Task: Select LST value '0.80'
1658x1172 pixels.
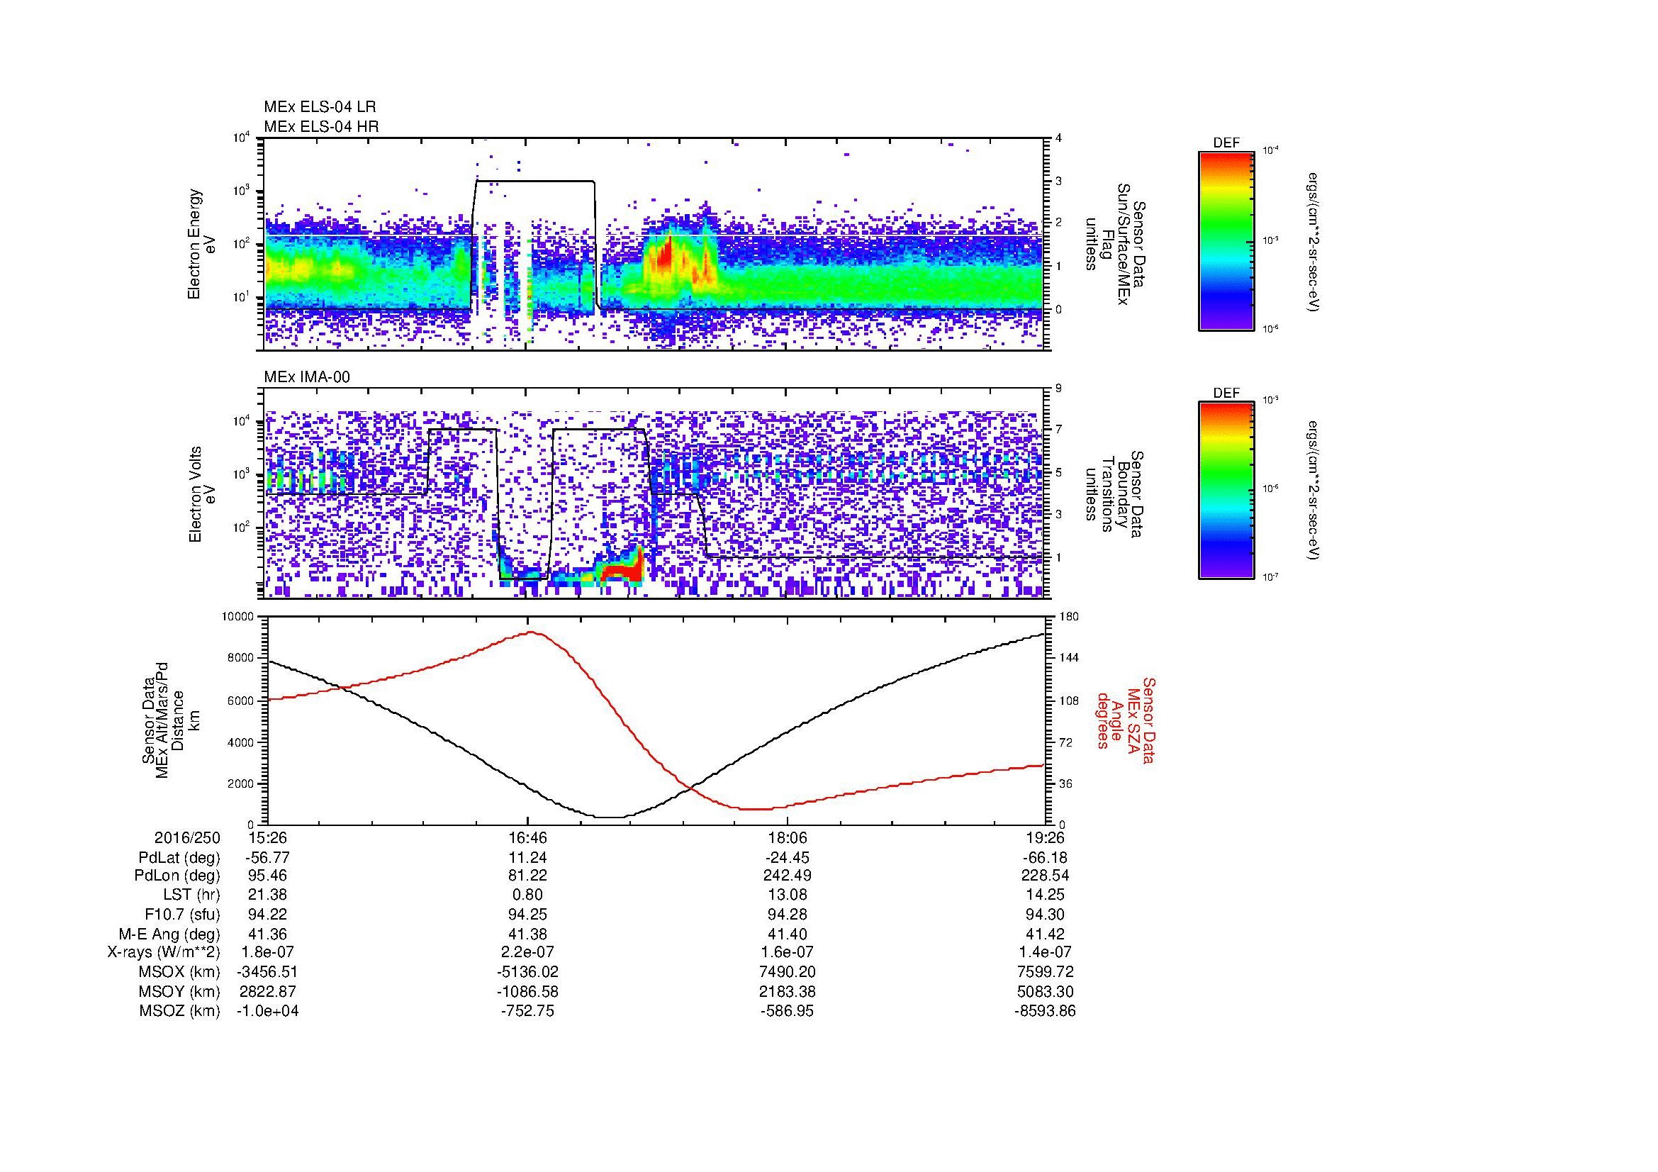Action: coord(528,895)
